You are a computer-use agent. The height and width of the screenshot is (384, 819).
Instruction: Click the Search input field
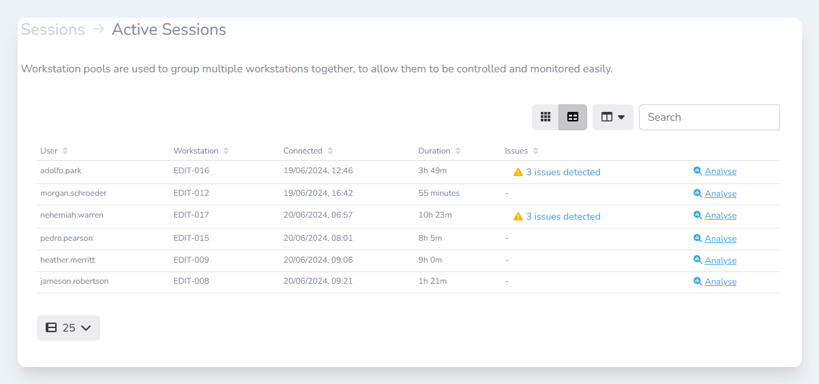(x=709, y=117)
